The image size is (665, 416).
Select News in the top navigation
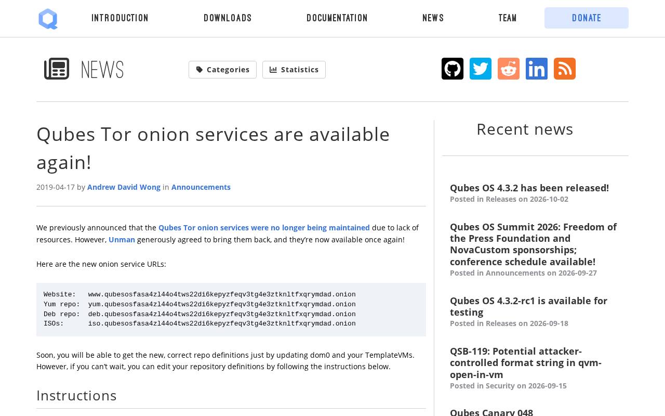[433, 18]
